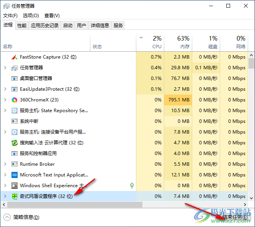The width and height of the screenshot is (255, 227).
Task: Sort by the 内存 column header
Action: coord(178,43)
